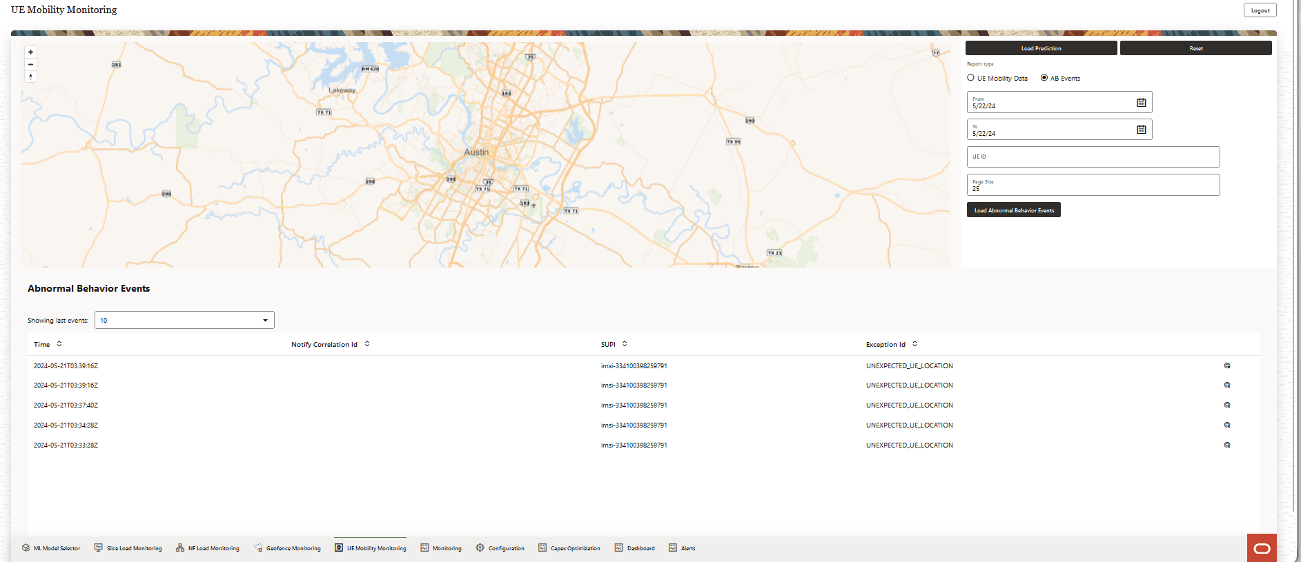Screen dimensions: 1301x562
Task: Open the To date calendar picker
Action: (x=1142, y=130)
